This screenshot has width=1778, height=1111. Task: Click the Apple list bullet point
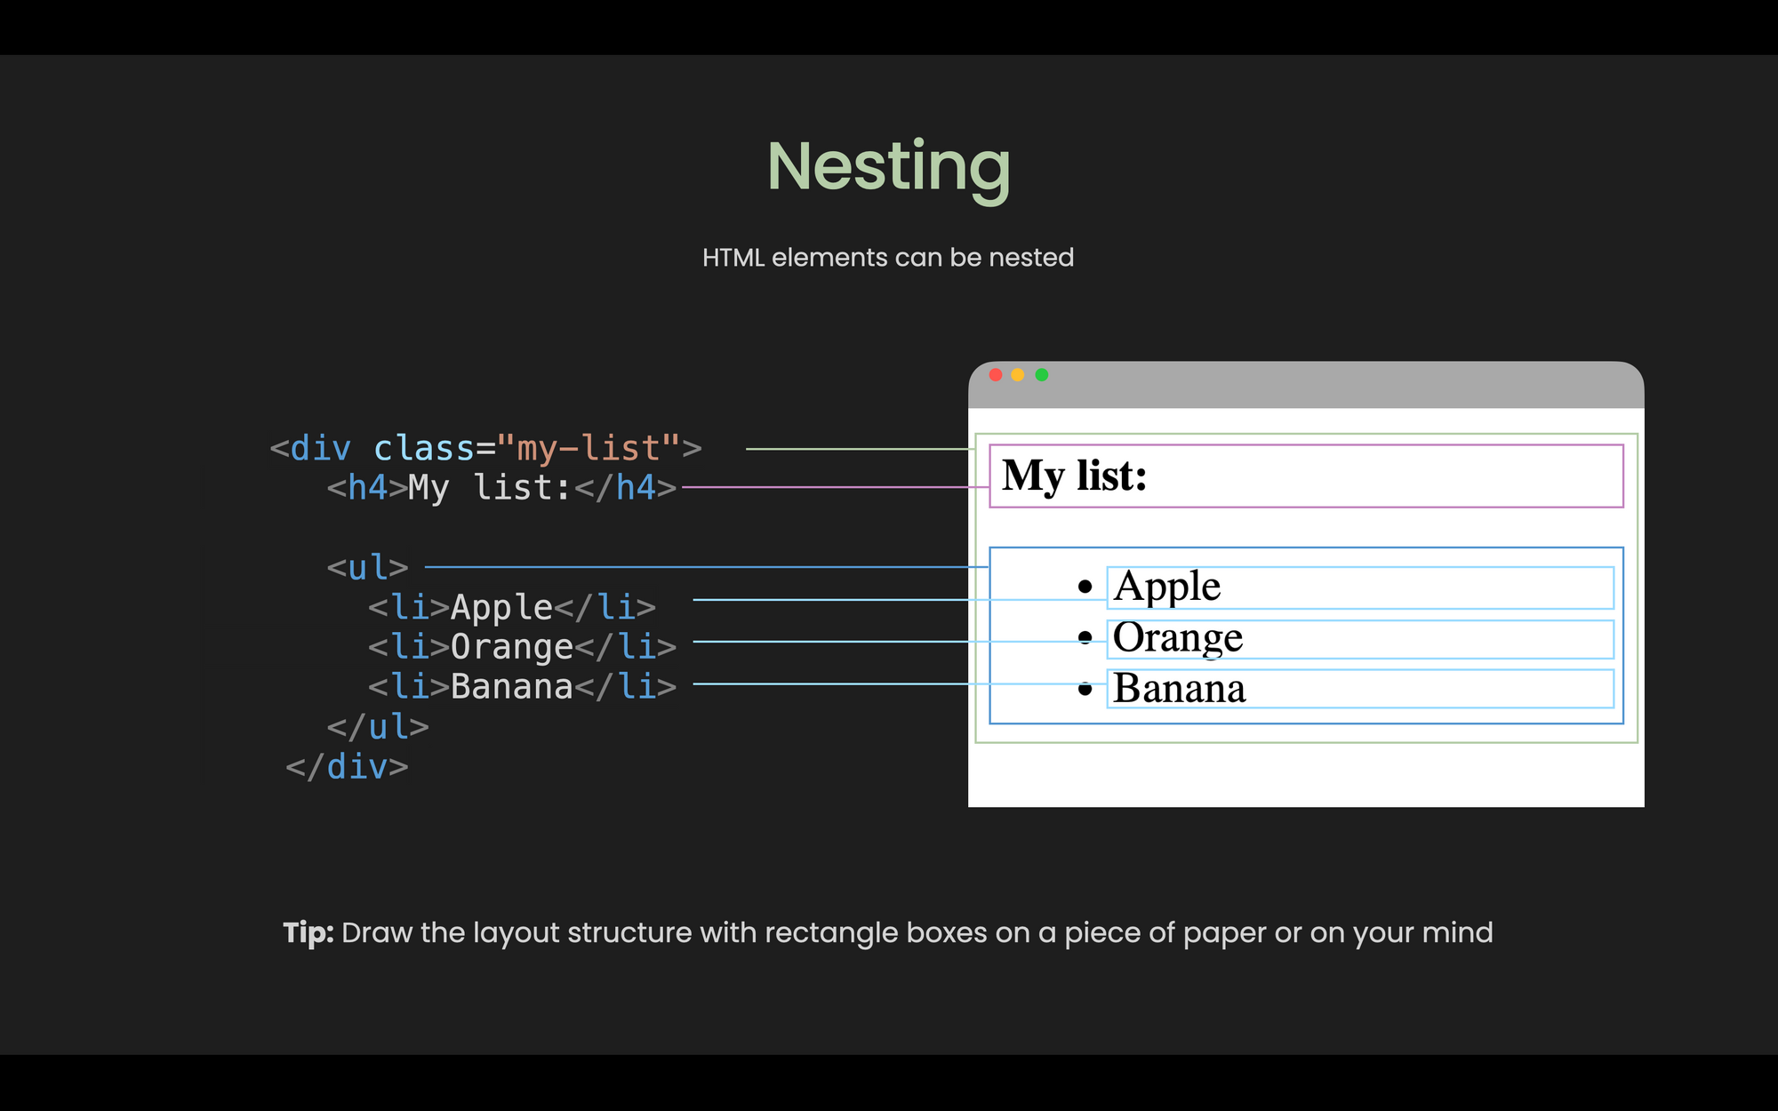[x=1085, y=587]
